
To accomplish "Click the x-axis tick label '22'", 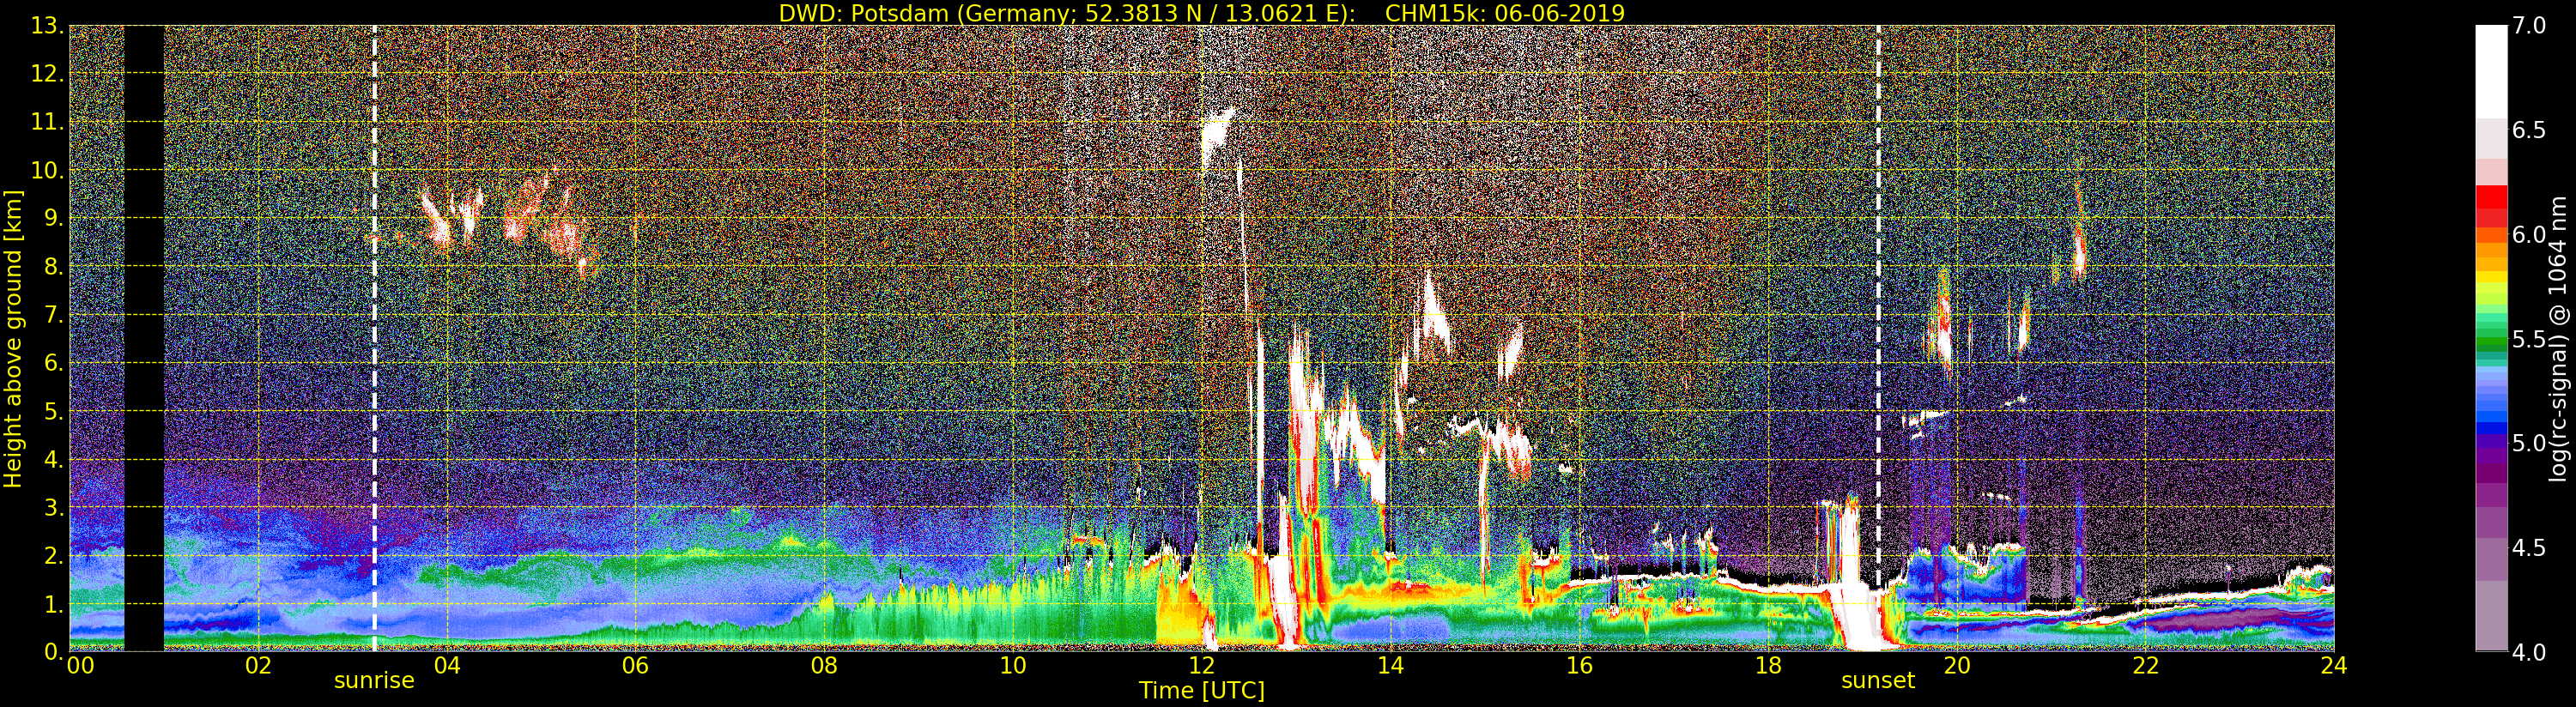I will [2146, 665].
